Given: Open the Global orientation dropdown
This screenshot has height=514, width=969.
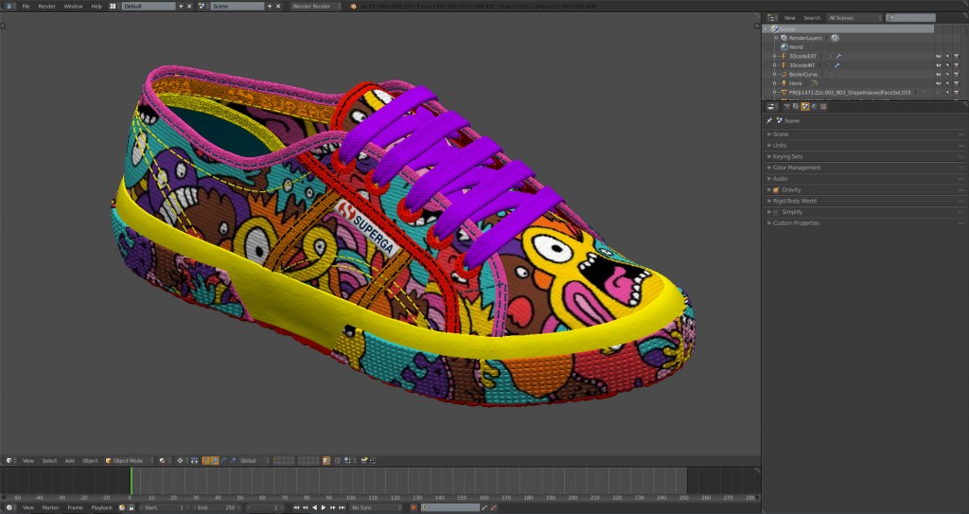Looking at the screenshot, I should [x=255, y=461].
